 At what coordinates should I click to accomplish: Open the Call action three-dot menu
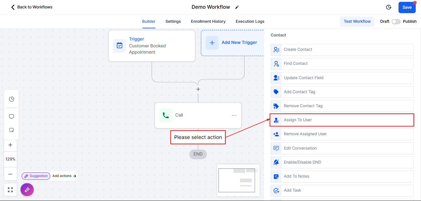coord(234,115)
